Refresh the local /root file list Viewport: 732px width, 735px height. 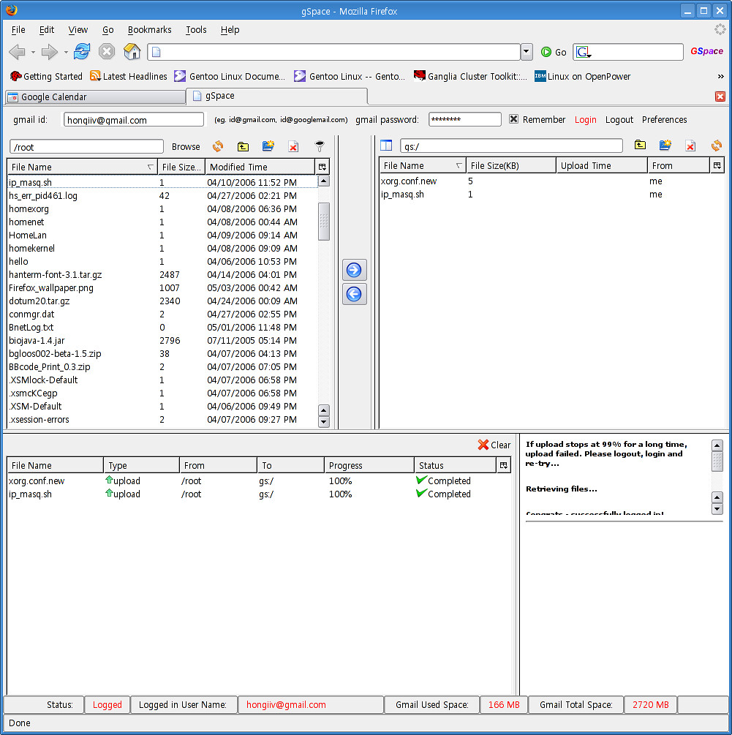pyautogui.click(x=218, y=147)
